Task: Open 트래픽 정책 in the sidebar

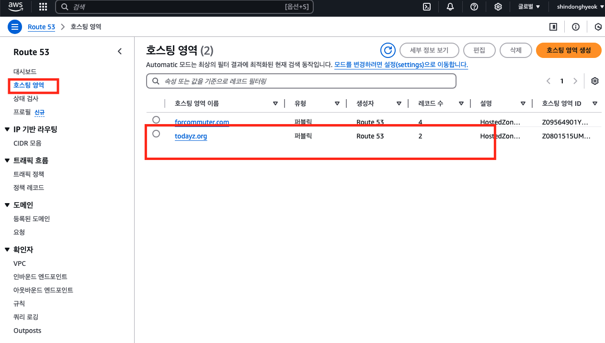Action: pyautogui.click(x=29, y=174)
